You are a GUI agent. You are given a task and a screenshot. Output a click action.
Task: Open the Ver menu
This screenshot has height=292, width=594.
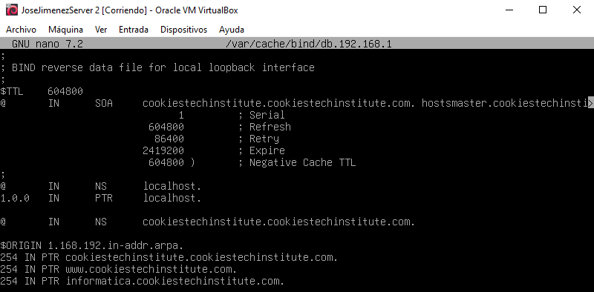point(101,30)
